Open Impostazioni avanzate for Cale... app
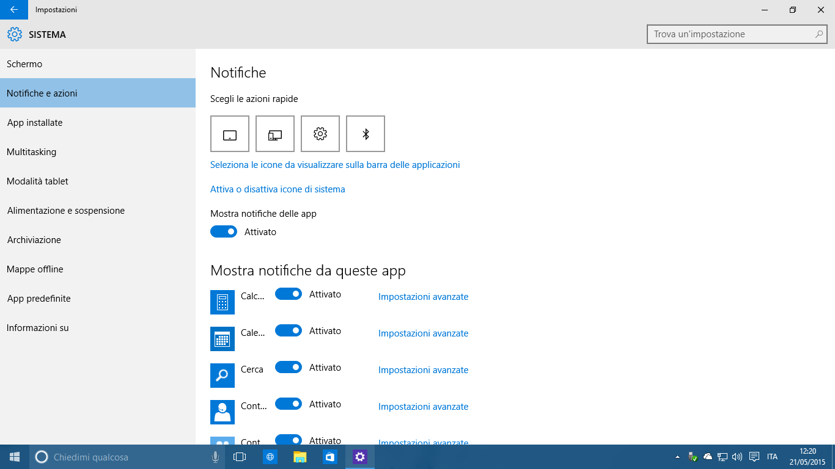The width and height of the screenshot is (835, 469). coord(423,333)
